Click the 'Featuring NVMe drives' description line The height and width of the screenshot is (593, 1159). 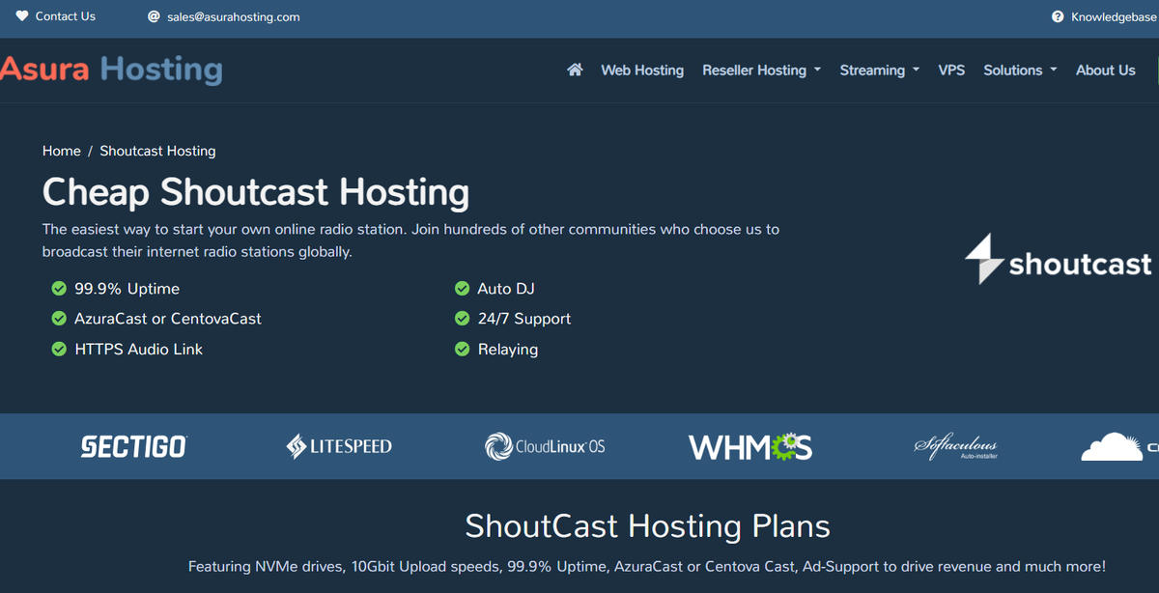[x=647, y=567]
